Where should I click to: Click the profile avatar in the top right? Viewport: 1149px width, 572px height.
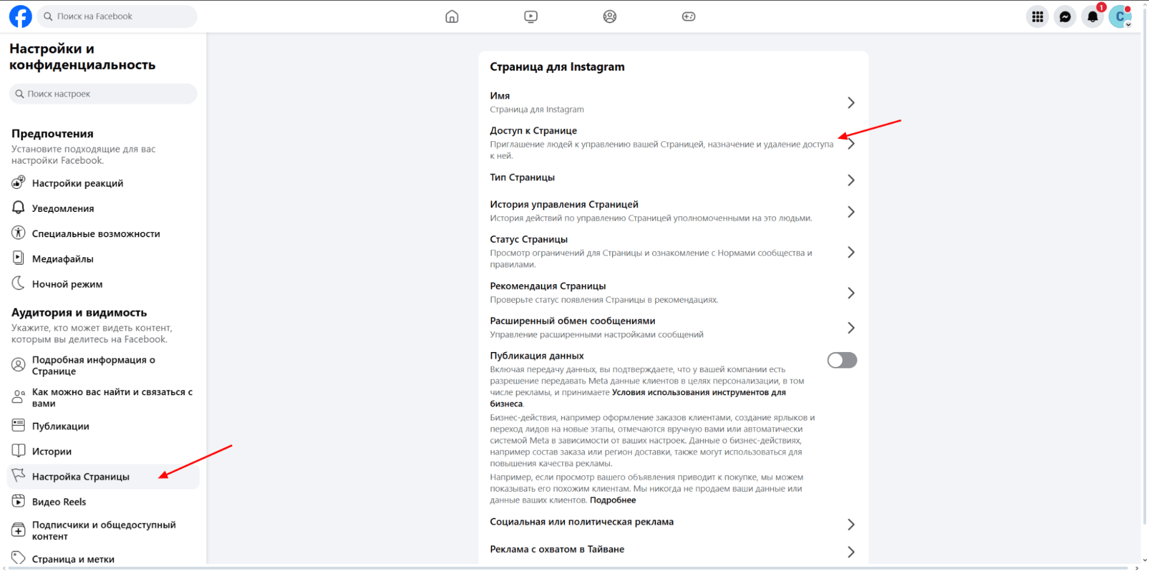coord(1119,16)
